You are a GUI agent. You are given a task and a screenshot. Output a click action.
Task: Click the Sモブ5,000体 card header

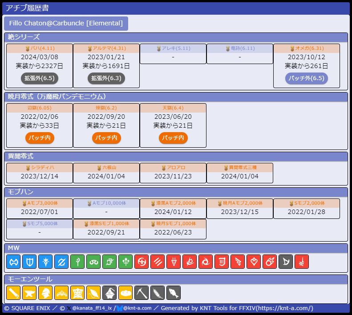(x=40, y=224)
